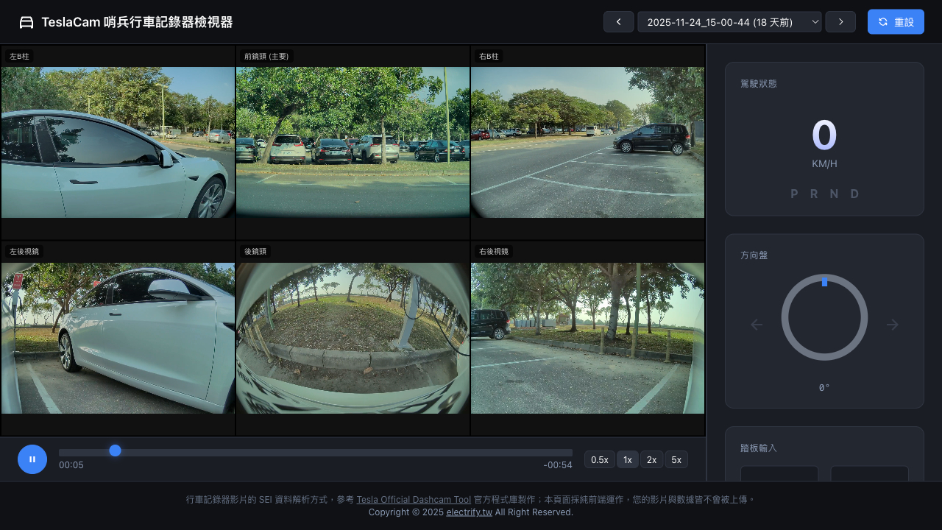The height and width of the screenshot is (530, 942).
Task: Click the steering wheel right arrow icon
Action: click(x=892, y=325)
